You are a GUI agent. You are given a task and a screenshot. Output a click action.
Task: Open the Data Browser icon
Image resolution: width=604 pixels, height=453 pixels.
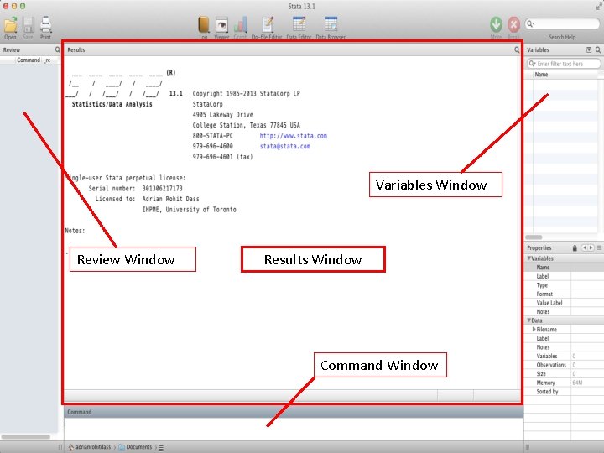pos(331,24)
